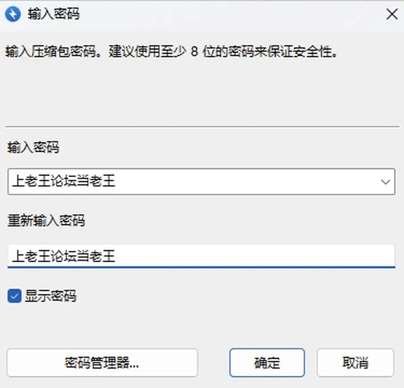
Task: Click the horizontal separator line below hint
Action: [x=202, y=127]
